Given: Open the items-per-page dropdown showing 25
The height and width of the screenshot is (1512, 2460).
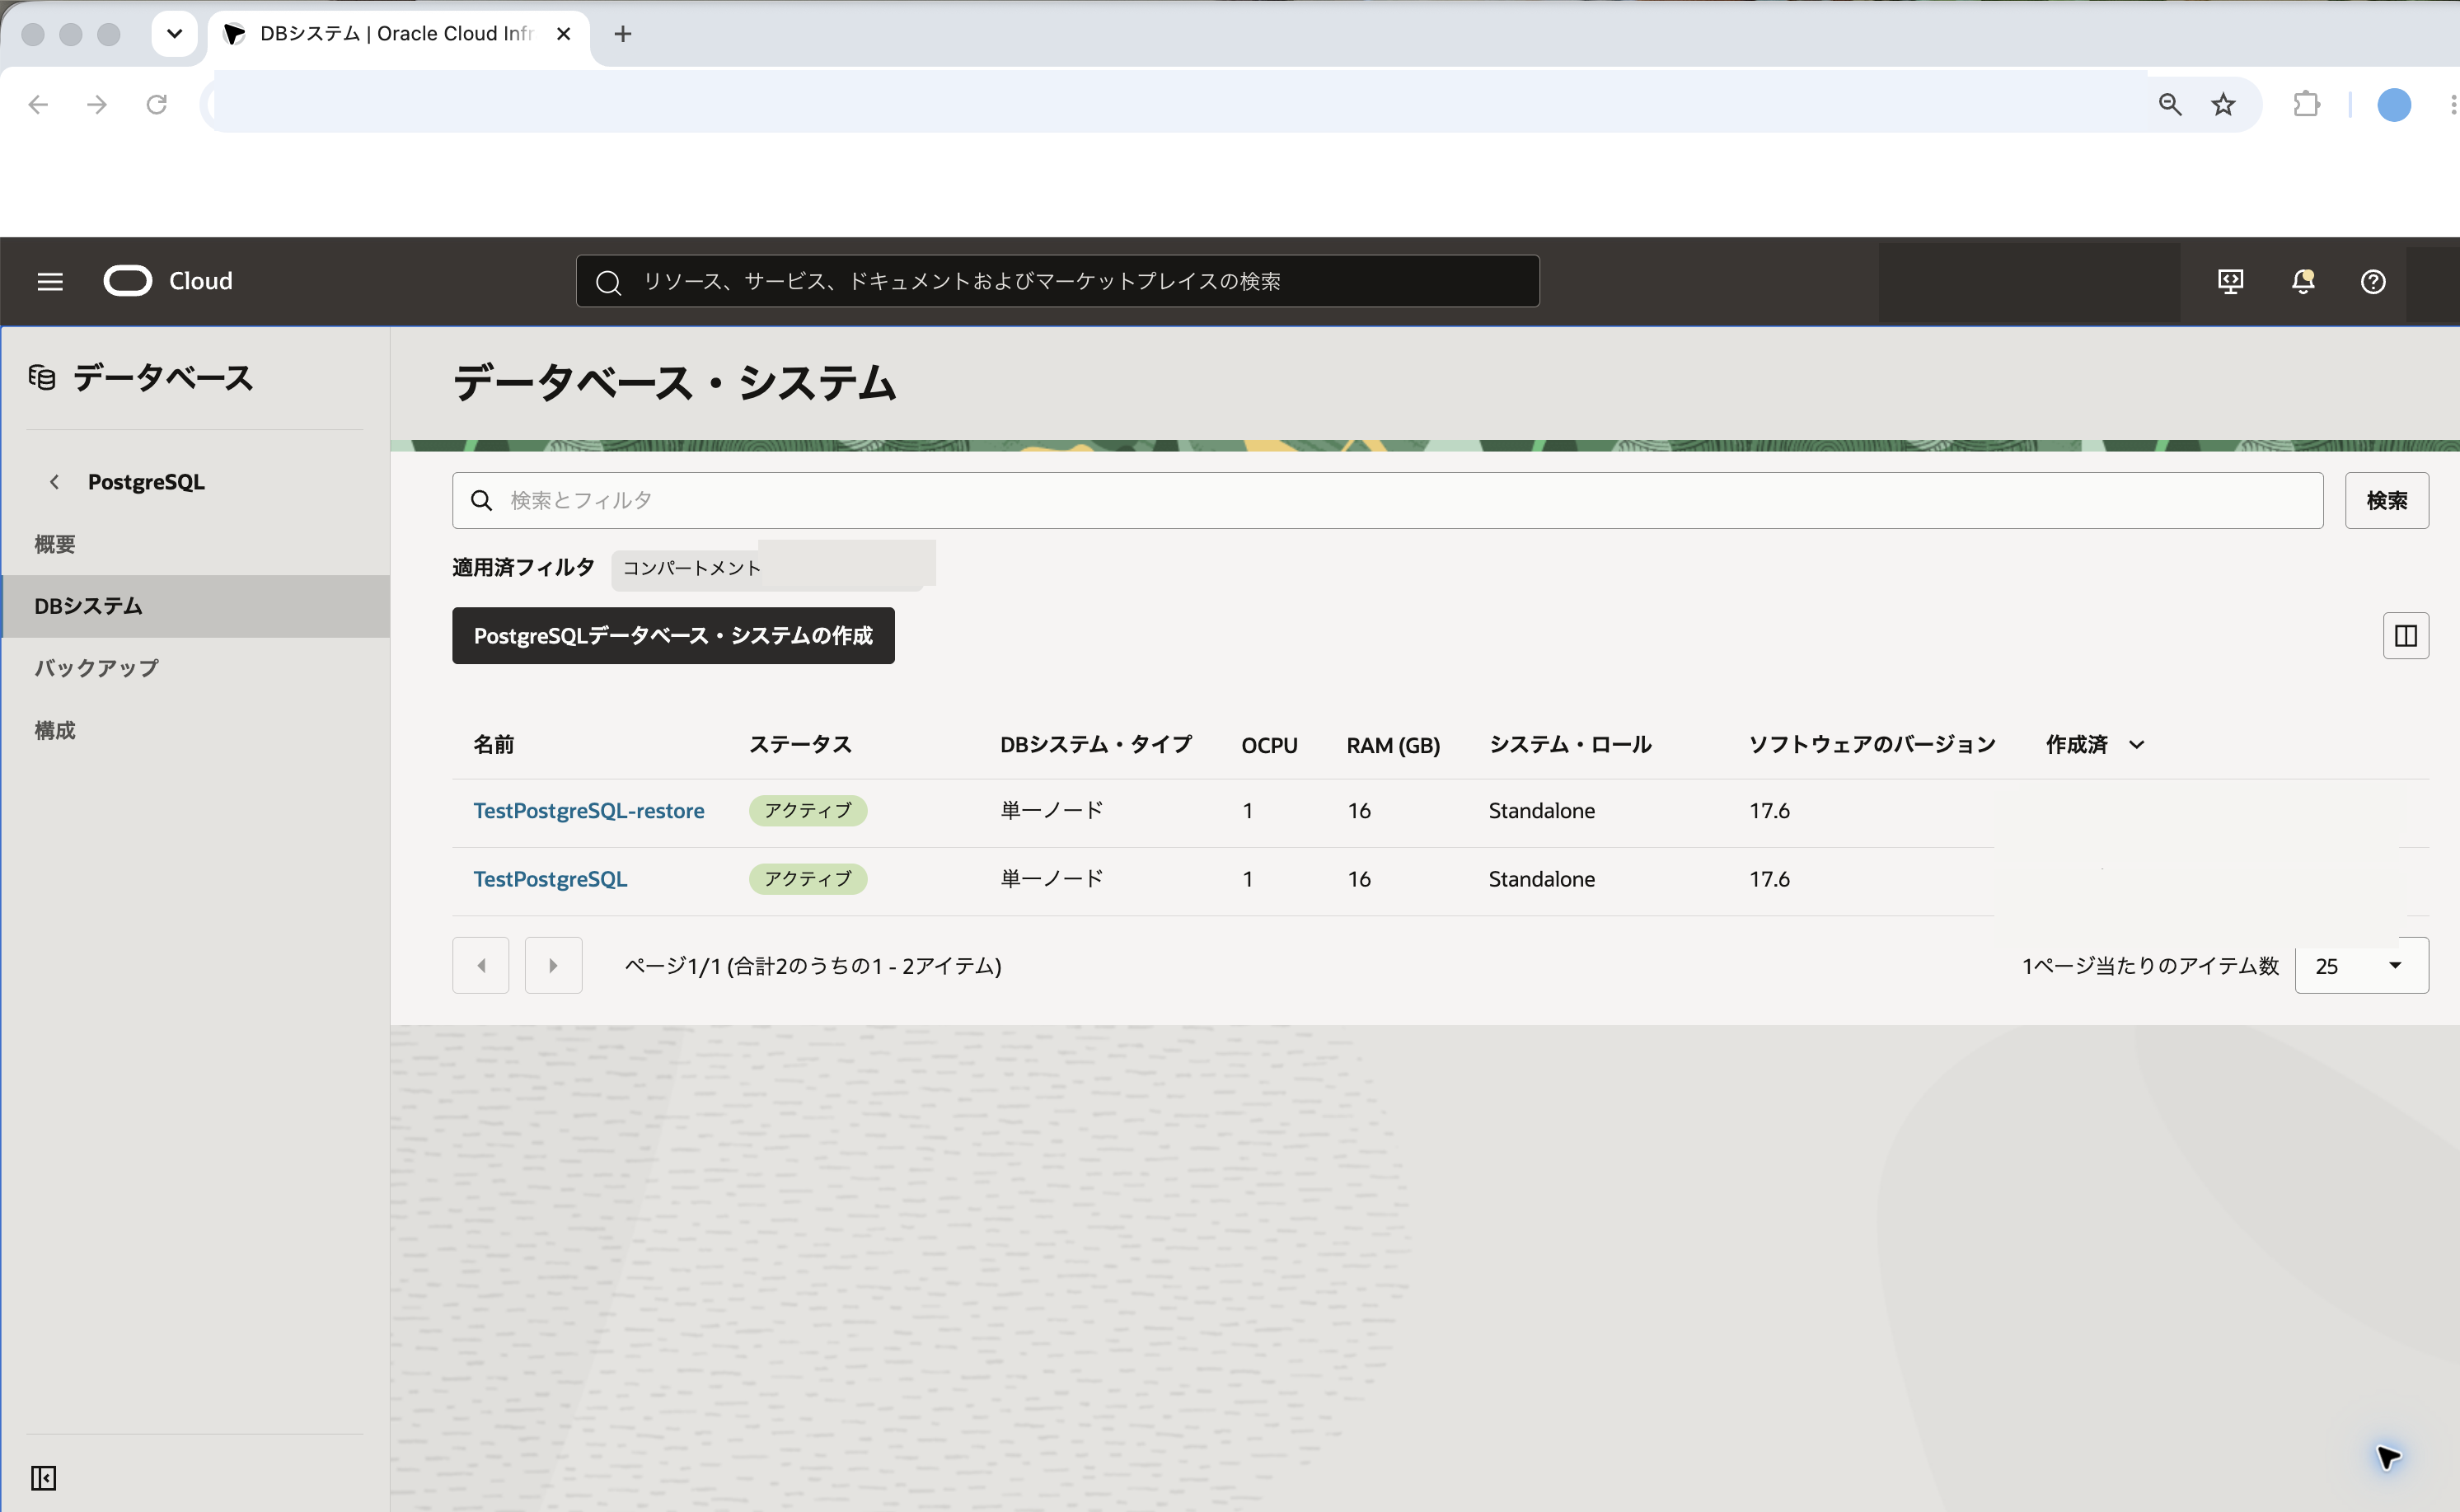Looking at the screenshot, I should point(2361,965).
